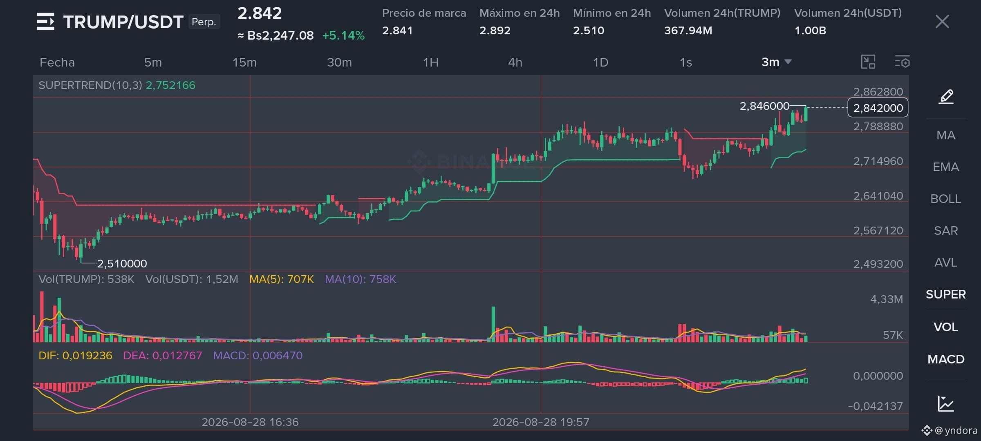Toggle the AVL indicator

[946, 263]
